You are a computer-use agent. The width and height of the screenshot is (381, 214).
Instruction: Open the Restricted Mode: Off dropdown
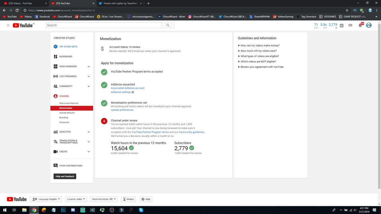click(x=104, y=199)
